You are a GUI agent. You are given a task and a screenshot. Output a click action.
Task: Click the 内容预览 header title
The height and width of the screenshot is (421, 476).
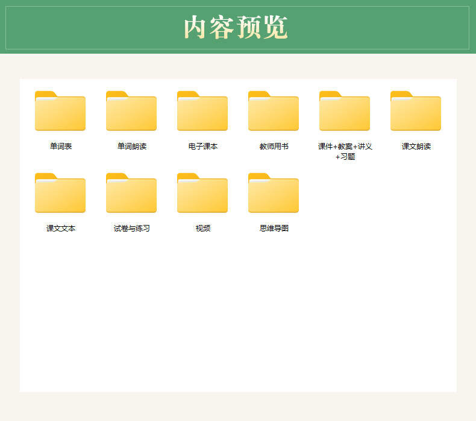236,27
